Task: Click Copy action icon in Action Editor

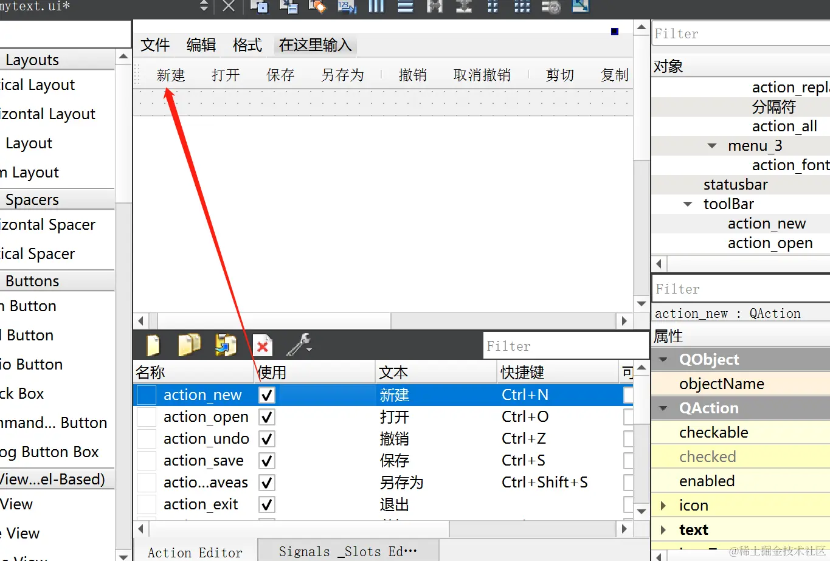Action: tap(189, 345)
